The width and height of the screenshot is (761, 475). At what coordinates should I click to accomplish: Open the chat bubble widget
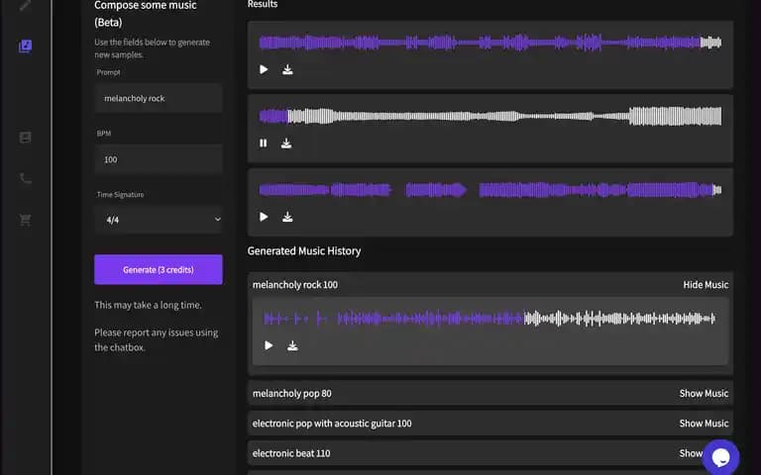pos(720,457)
